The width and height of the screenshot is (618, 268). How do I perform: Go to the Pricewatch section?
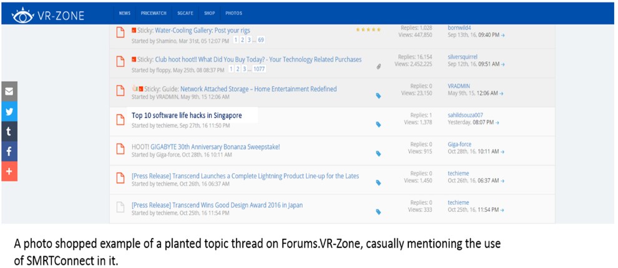point(154,13)
